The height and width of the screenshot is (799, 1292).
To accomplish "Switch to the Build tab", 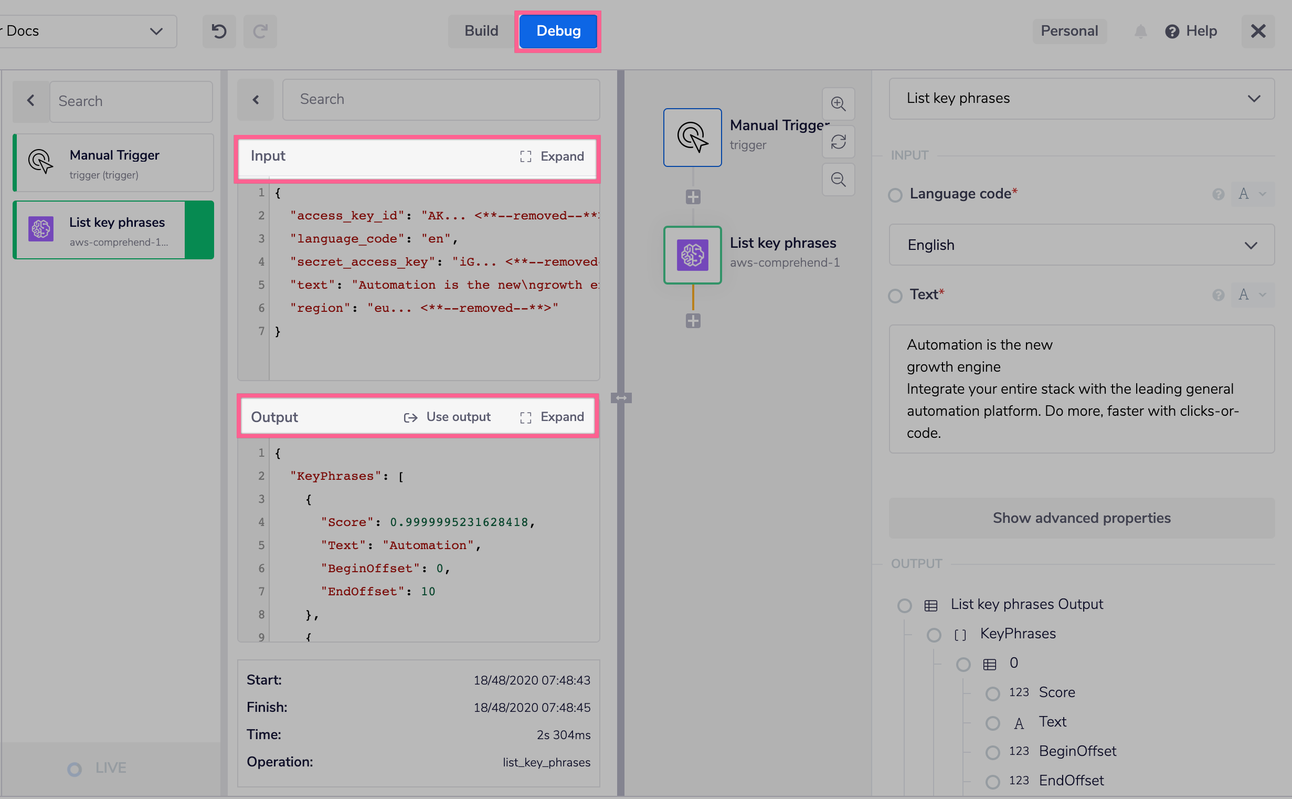I will 480,30.
